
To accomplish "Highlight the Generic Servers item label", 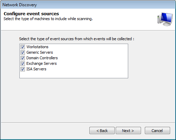I will tap(39, 52).
